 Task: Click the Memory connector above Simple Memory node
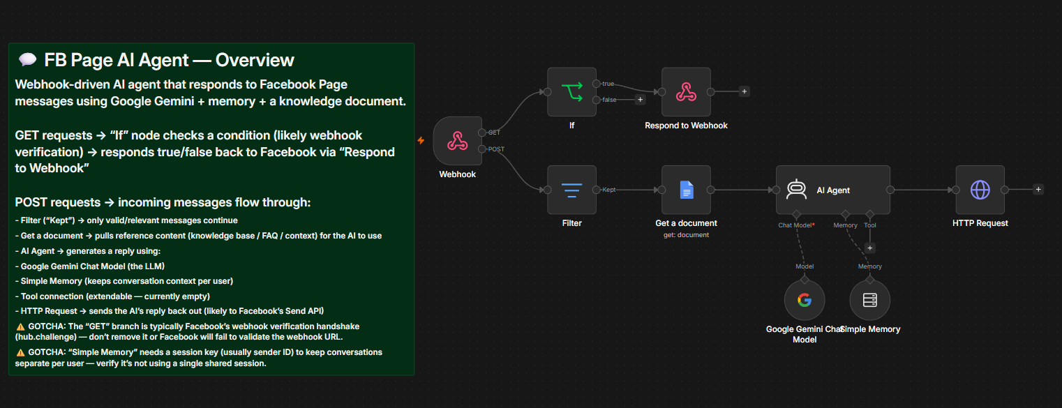click(869, 280)
